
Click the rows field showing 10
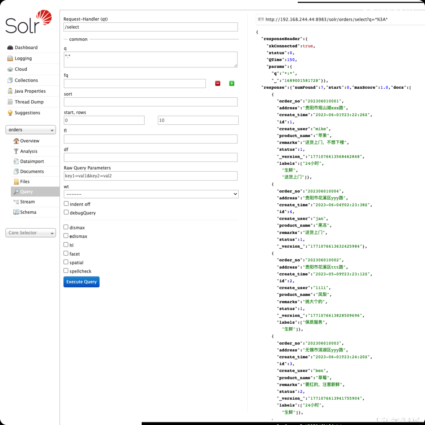[198, 120]
